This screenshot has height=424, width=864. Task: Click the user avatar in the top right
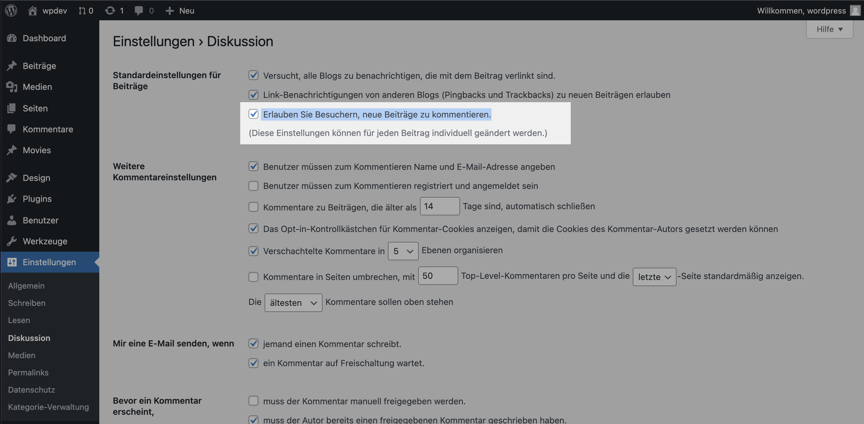(854, 10)
